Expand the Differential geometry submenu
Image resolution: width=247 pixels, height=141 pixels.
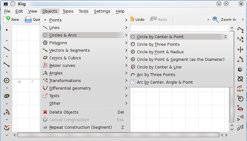[85, 88]
